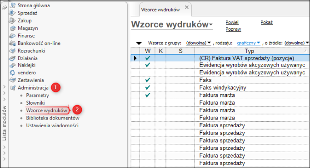Click the Finanse module icon
310x168 pixels.
click(12, 36)
